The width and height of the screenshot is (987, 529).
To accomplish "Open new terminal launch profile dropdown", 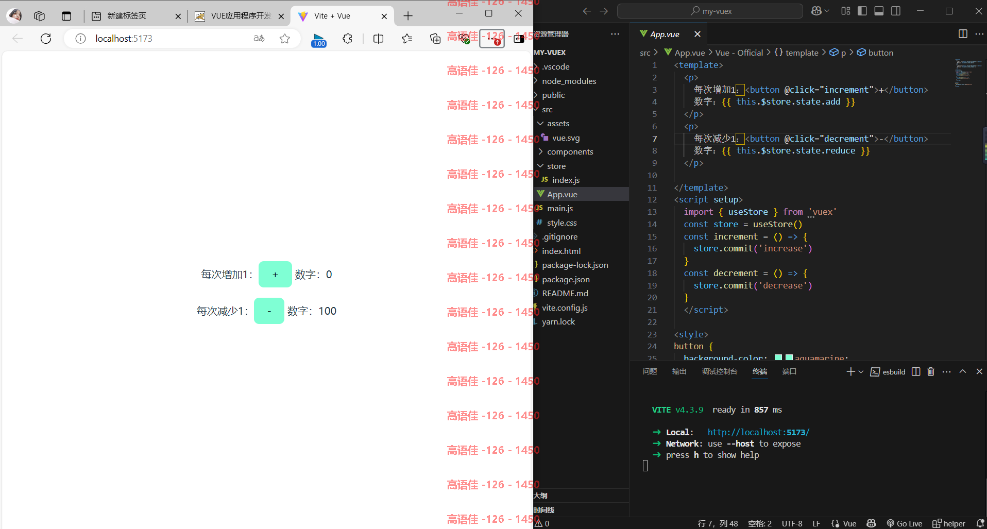I will click(861, 371).
